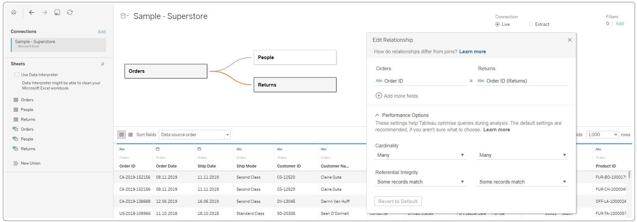This screenshot has width=637, height=222.
Task: Select the Orders table on canvas
Action: point(166,71)
